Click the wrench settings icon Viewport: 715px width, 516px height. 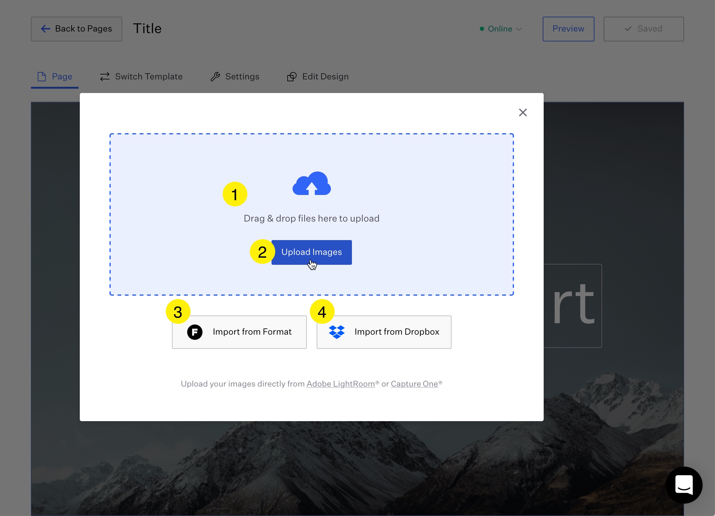(x=215, y=77)
